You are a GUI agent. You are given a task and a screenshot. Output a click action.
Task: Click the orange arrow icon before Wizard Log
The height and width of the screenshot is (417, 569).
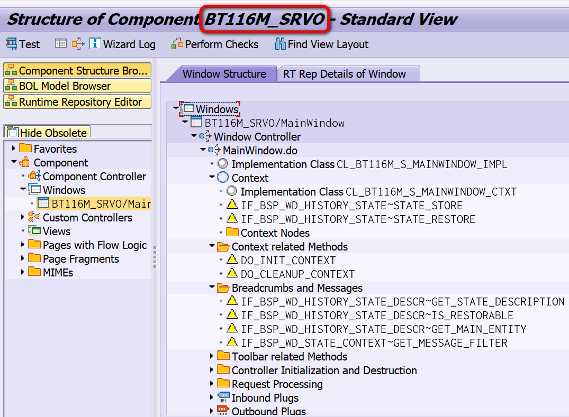[78, 44]
